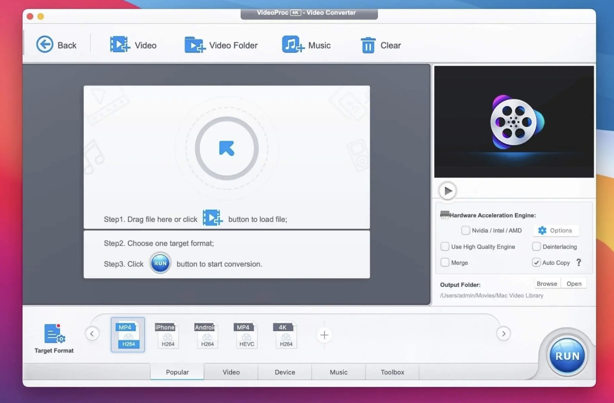Click the Music add icon
The width and height of the screenshot is (614, 403).
(292, 45)
